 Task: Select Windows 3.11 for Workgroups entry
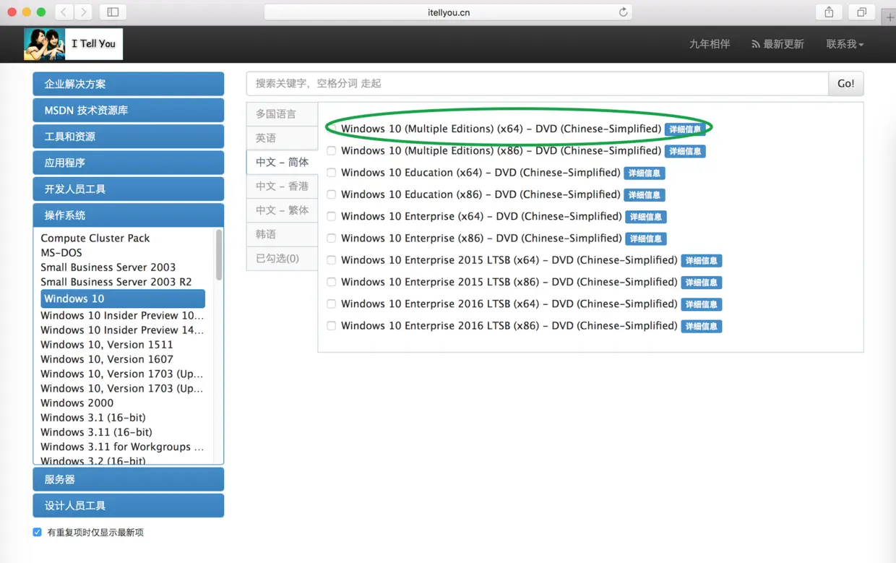[122, 447]
